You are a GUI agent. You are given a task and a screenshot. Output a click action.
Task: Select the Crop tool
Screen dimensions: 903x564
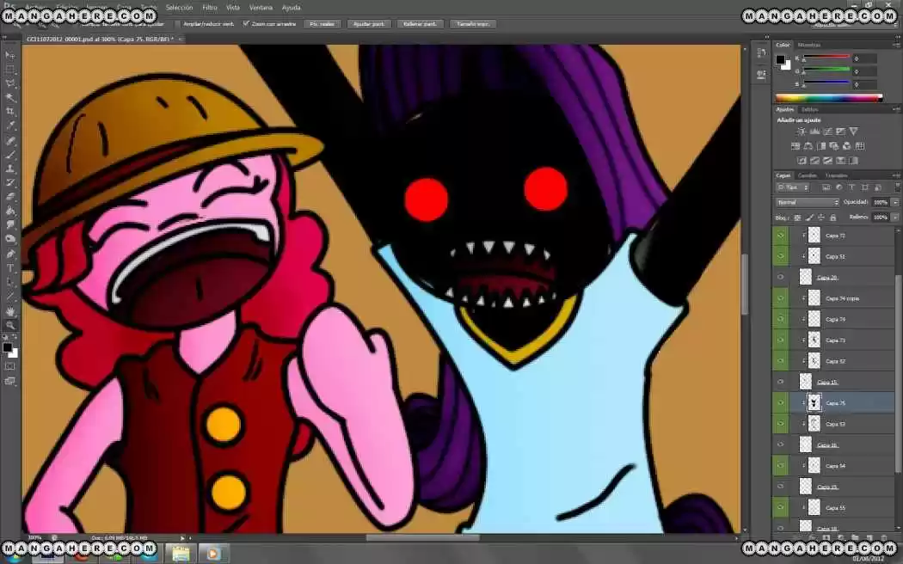pos(10,112)
